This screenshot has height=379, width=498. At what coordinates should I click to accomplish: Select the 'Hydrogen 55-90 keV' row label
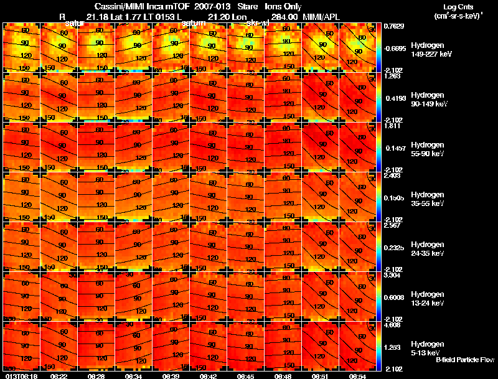click(428, 149)
